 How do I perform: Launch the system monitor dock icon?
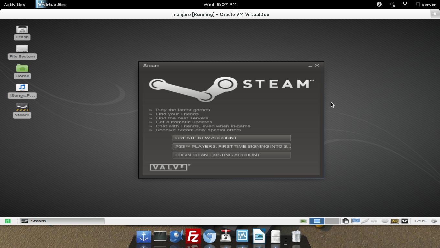[243, 236]
